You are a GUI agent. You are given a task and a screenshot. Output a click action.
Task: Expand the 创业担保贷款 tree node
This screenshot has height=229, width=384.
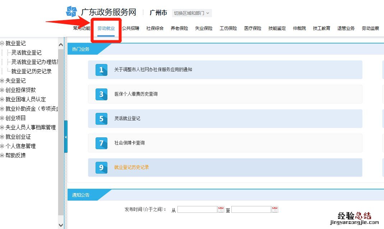[x=2, y=90]
